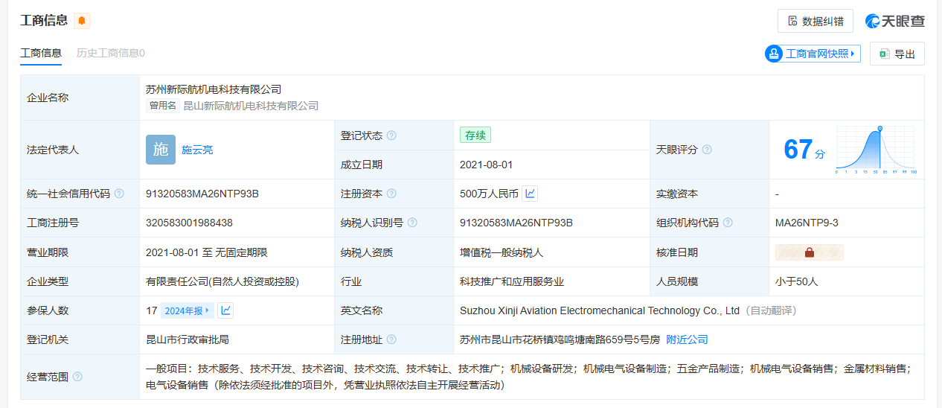Click the orange notification bell icon
Screen dimensions: 942x408
pyautogui.click(x=82, y=21)
